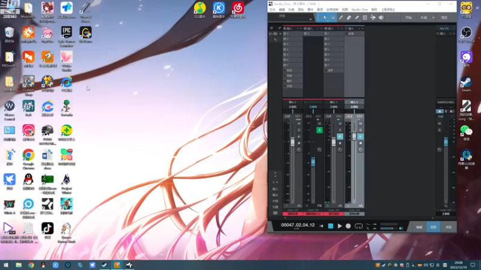481x270 pixels.
Task: Solo mixer channel 1
Action: [299, 130]
